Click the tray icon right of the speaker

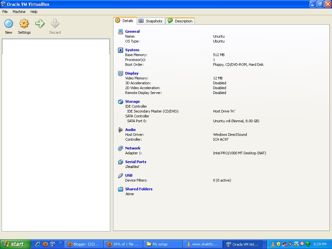click(296, 244)
